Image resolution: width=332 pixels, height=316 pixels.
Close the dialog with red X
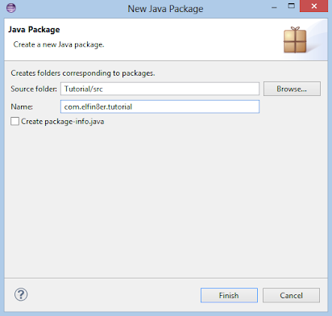(x=313, y=6)
